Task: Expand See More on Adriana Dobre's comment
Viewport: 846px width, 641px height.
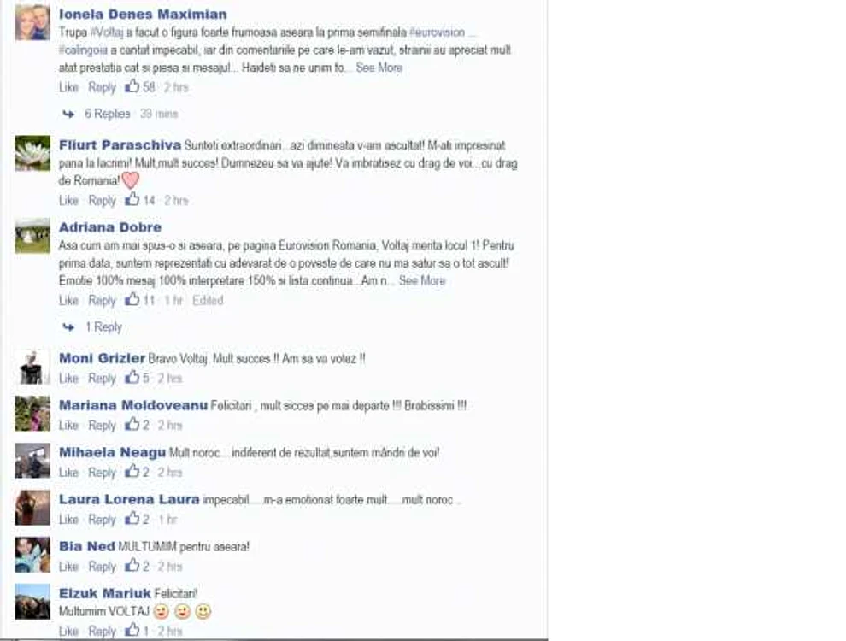Action: click(x=422, y=281)
